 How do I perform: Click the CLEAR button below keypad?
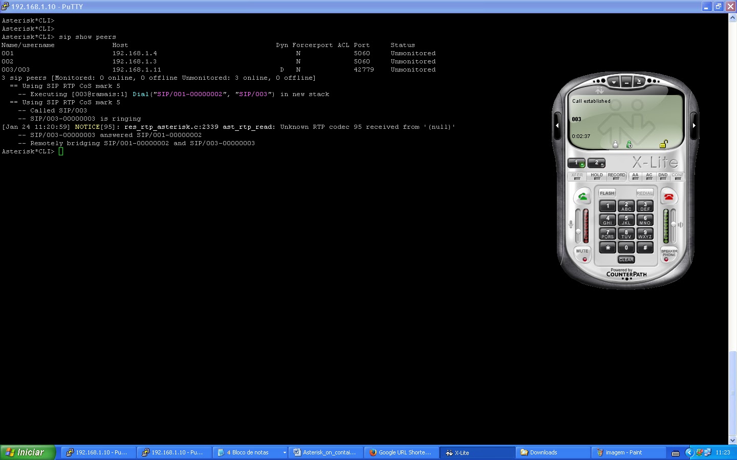(626, 260)
